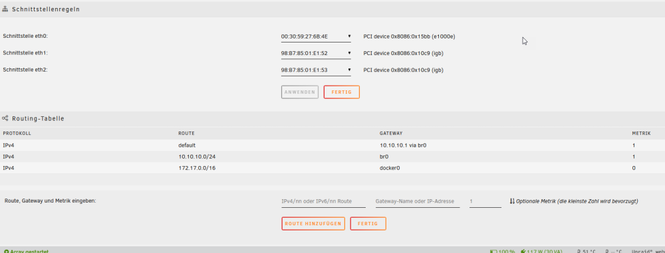Click FERTIG under the interface rules

coord(341,92)
